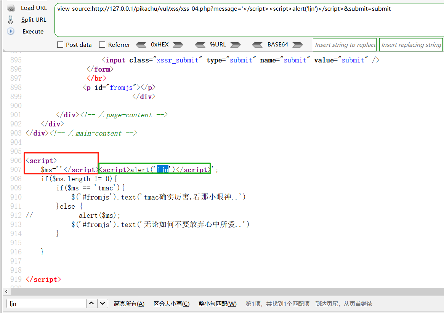
Task: Click the 0xHEX decode left arrow
Action: click(x=141, y=45)
